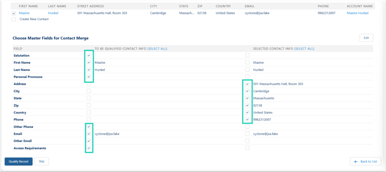Viewport: 386px width, 172px height.
Task: Select the cyclone@jsa.fake email in contact row
Action: (257, 13)
